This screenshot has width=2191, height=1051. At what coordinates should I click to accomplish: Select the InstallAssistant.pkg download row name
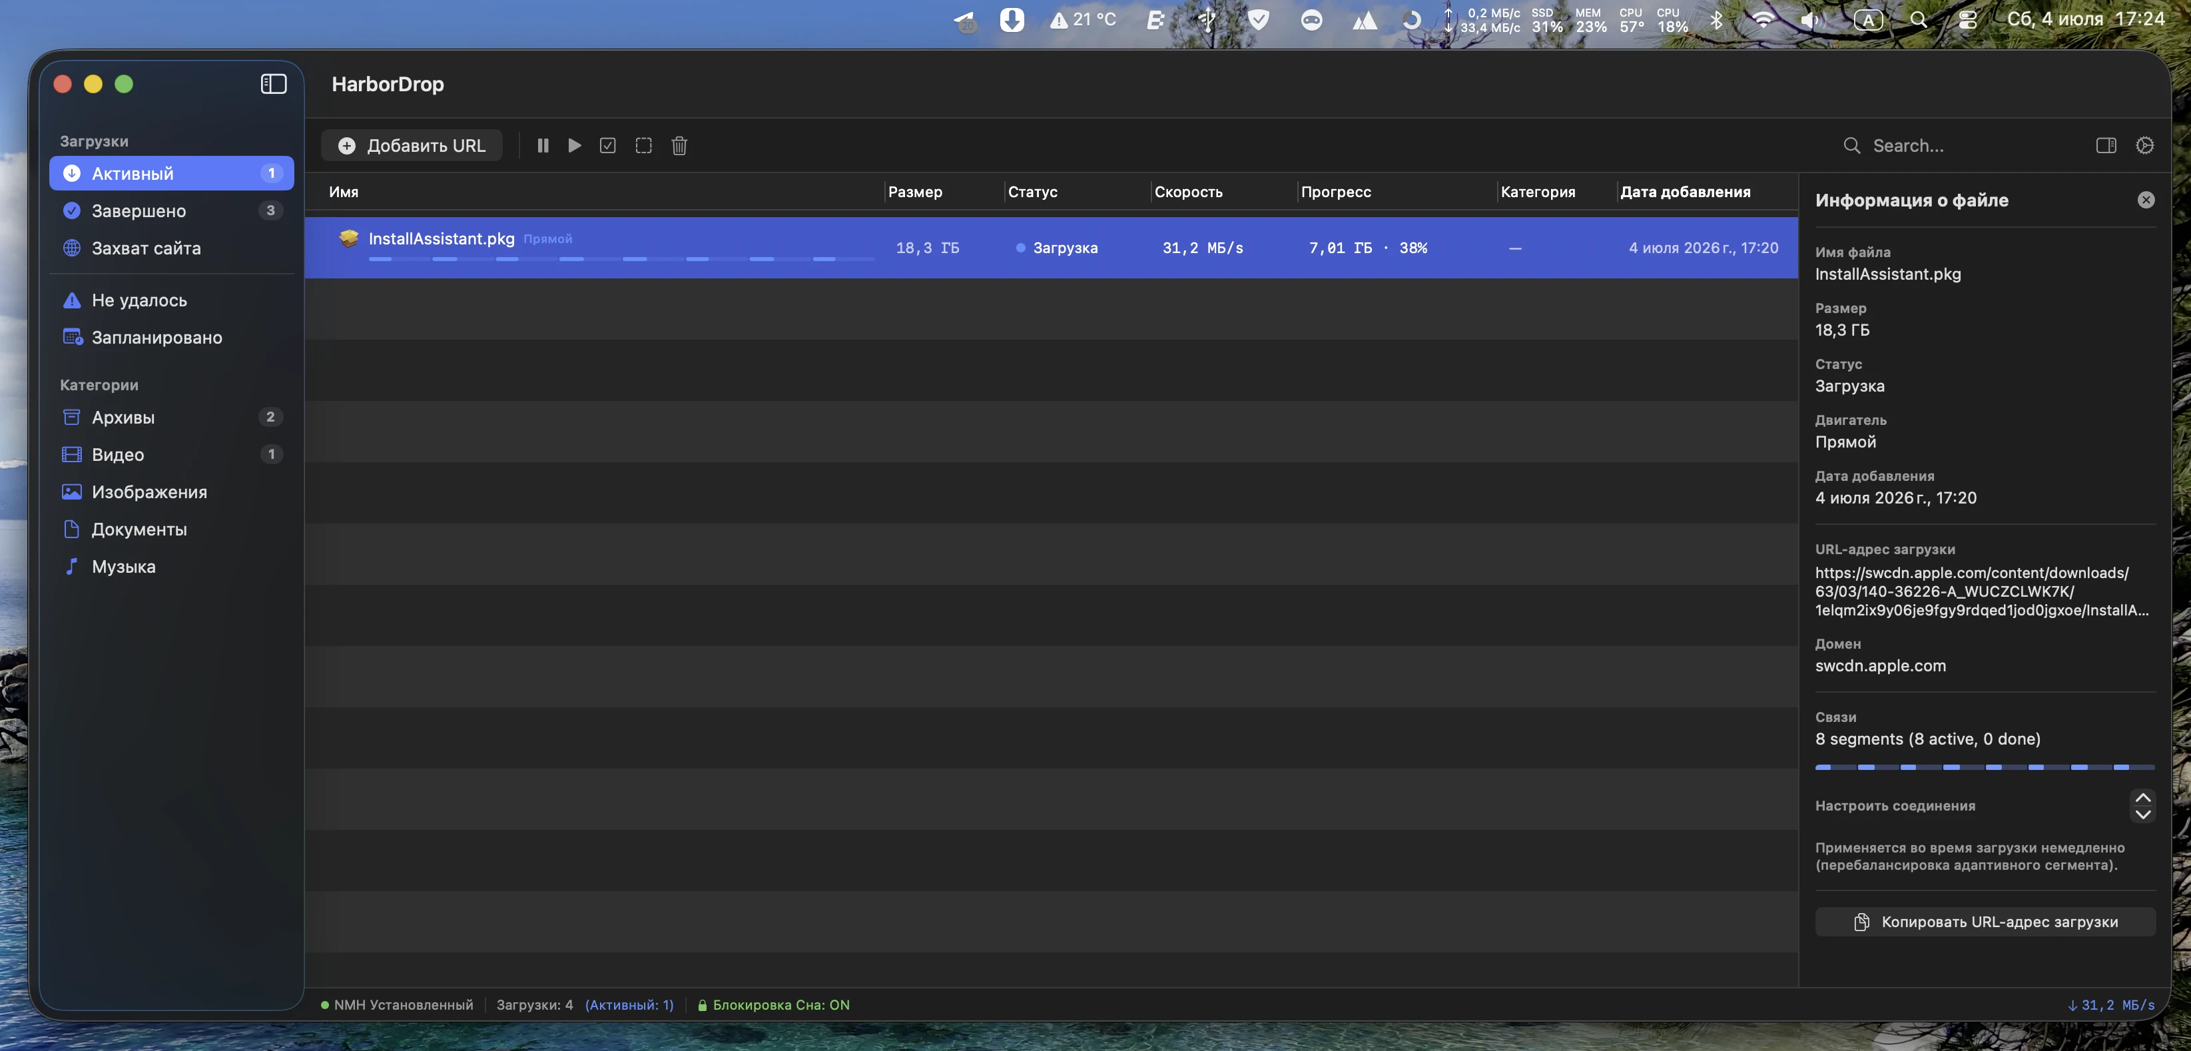[442, 239]
